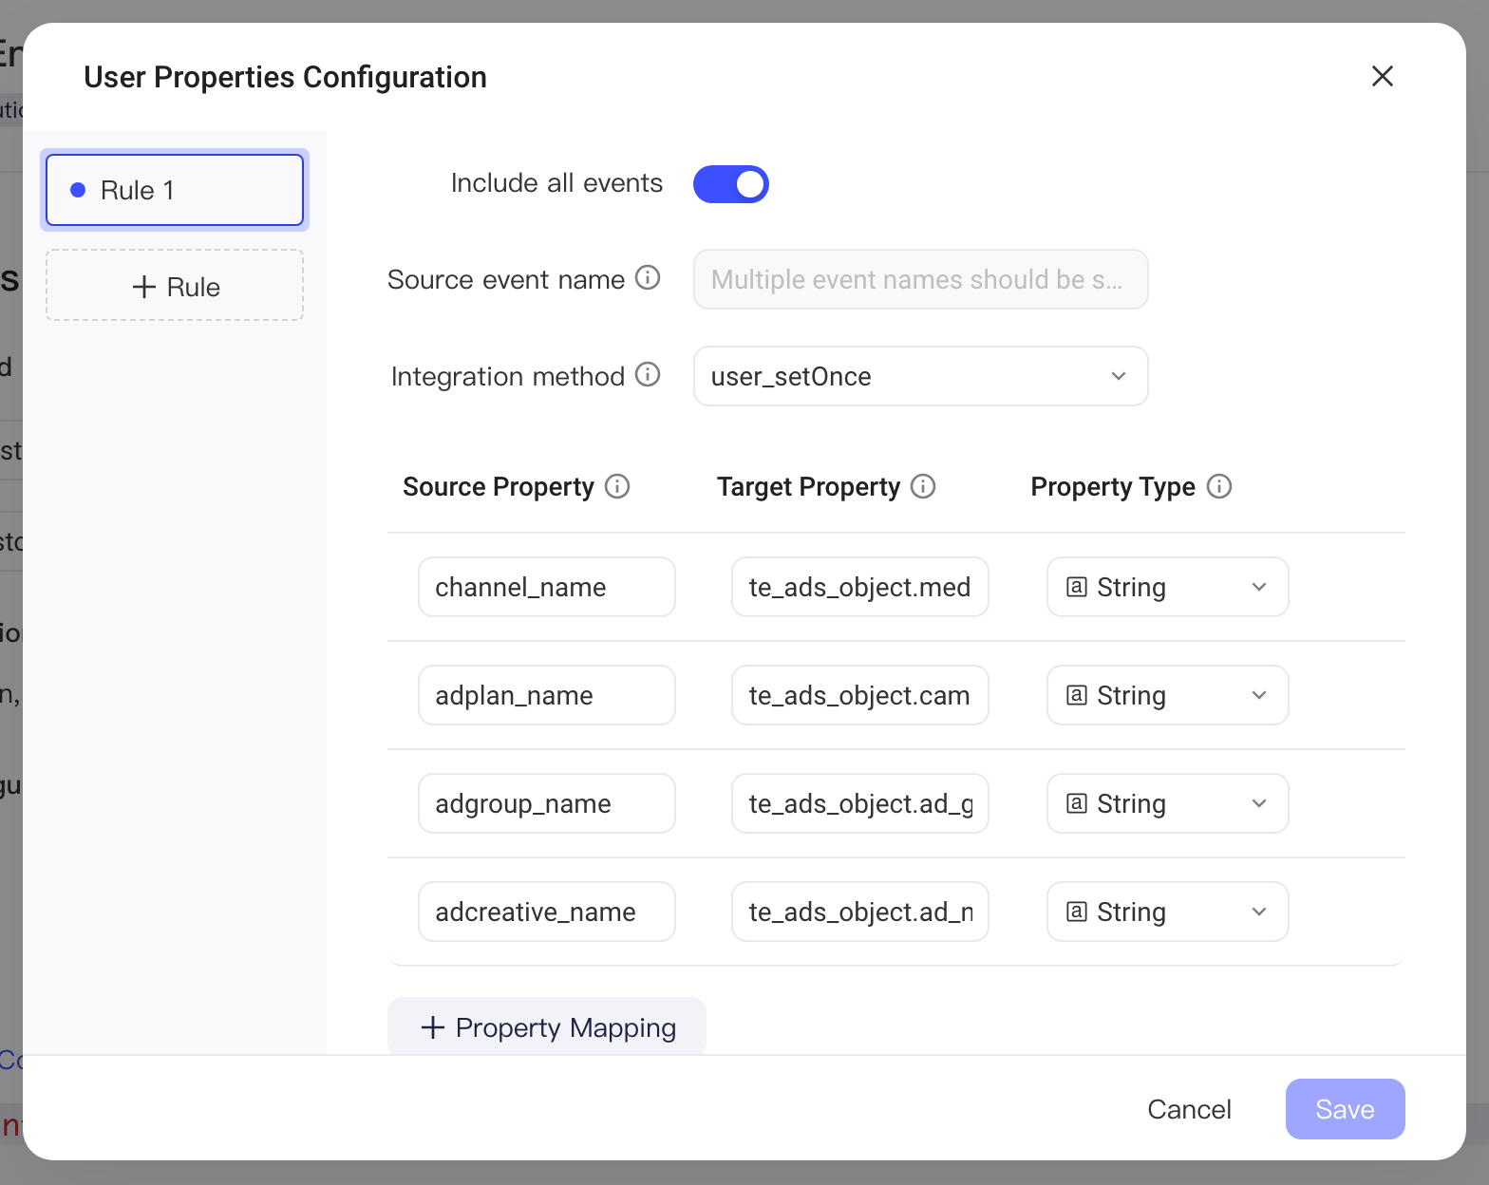Click the adplan_name source property field
Screen dimensions: 1489x1185
click(x=547, y=695)
